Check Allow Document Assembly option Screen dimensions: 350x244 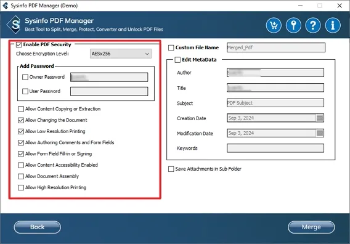[x=21, y=176]
